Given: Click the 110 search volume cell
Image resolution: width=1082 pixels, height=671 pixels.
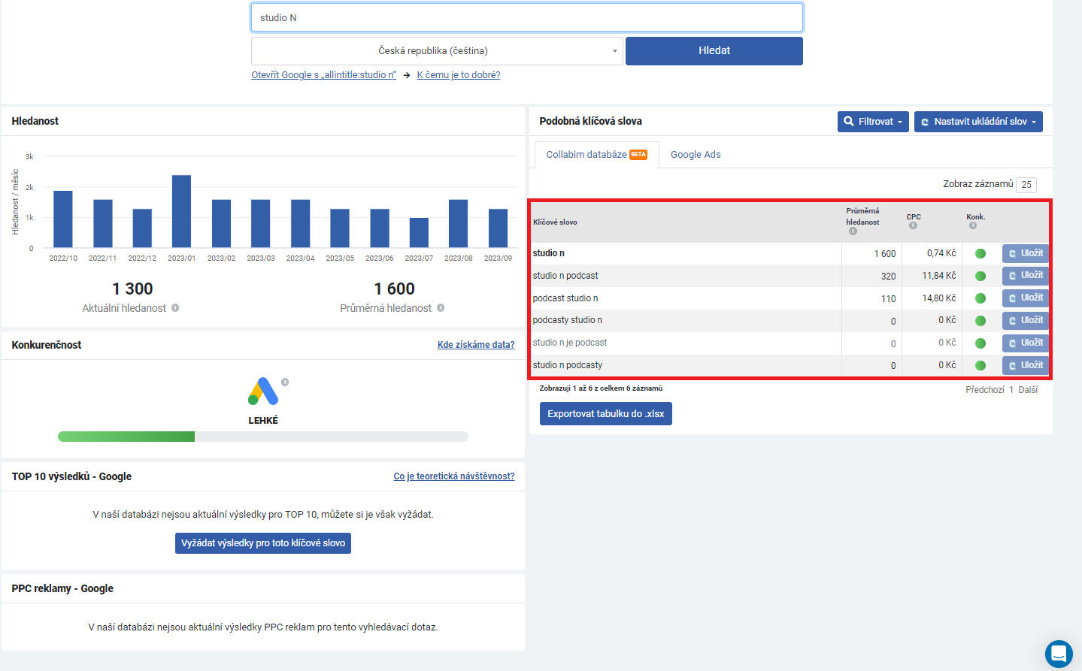Looking at the screenshot, I should click(x=889, y=299).
